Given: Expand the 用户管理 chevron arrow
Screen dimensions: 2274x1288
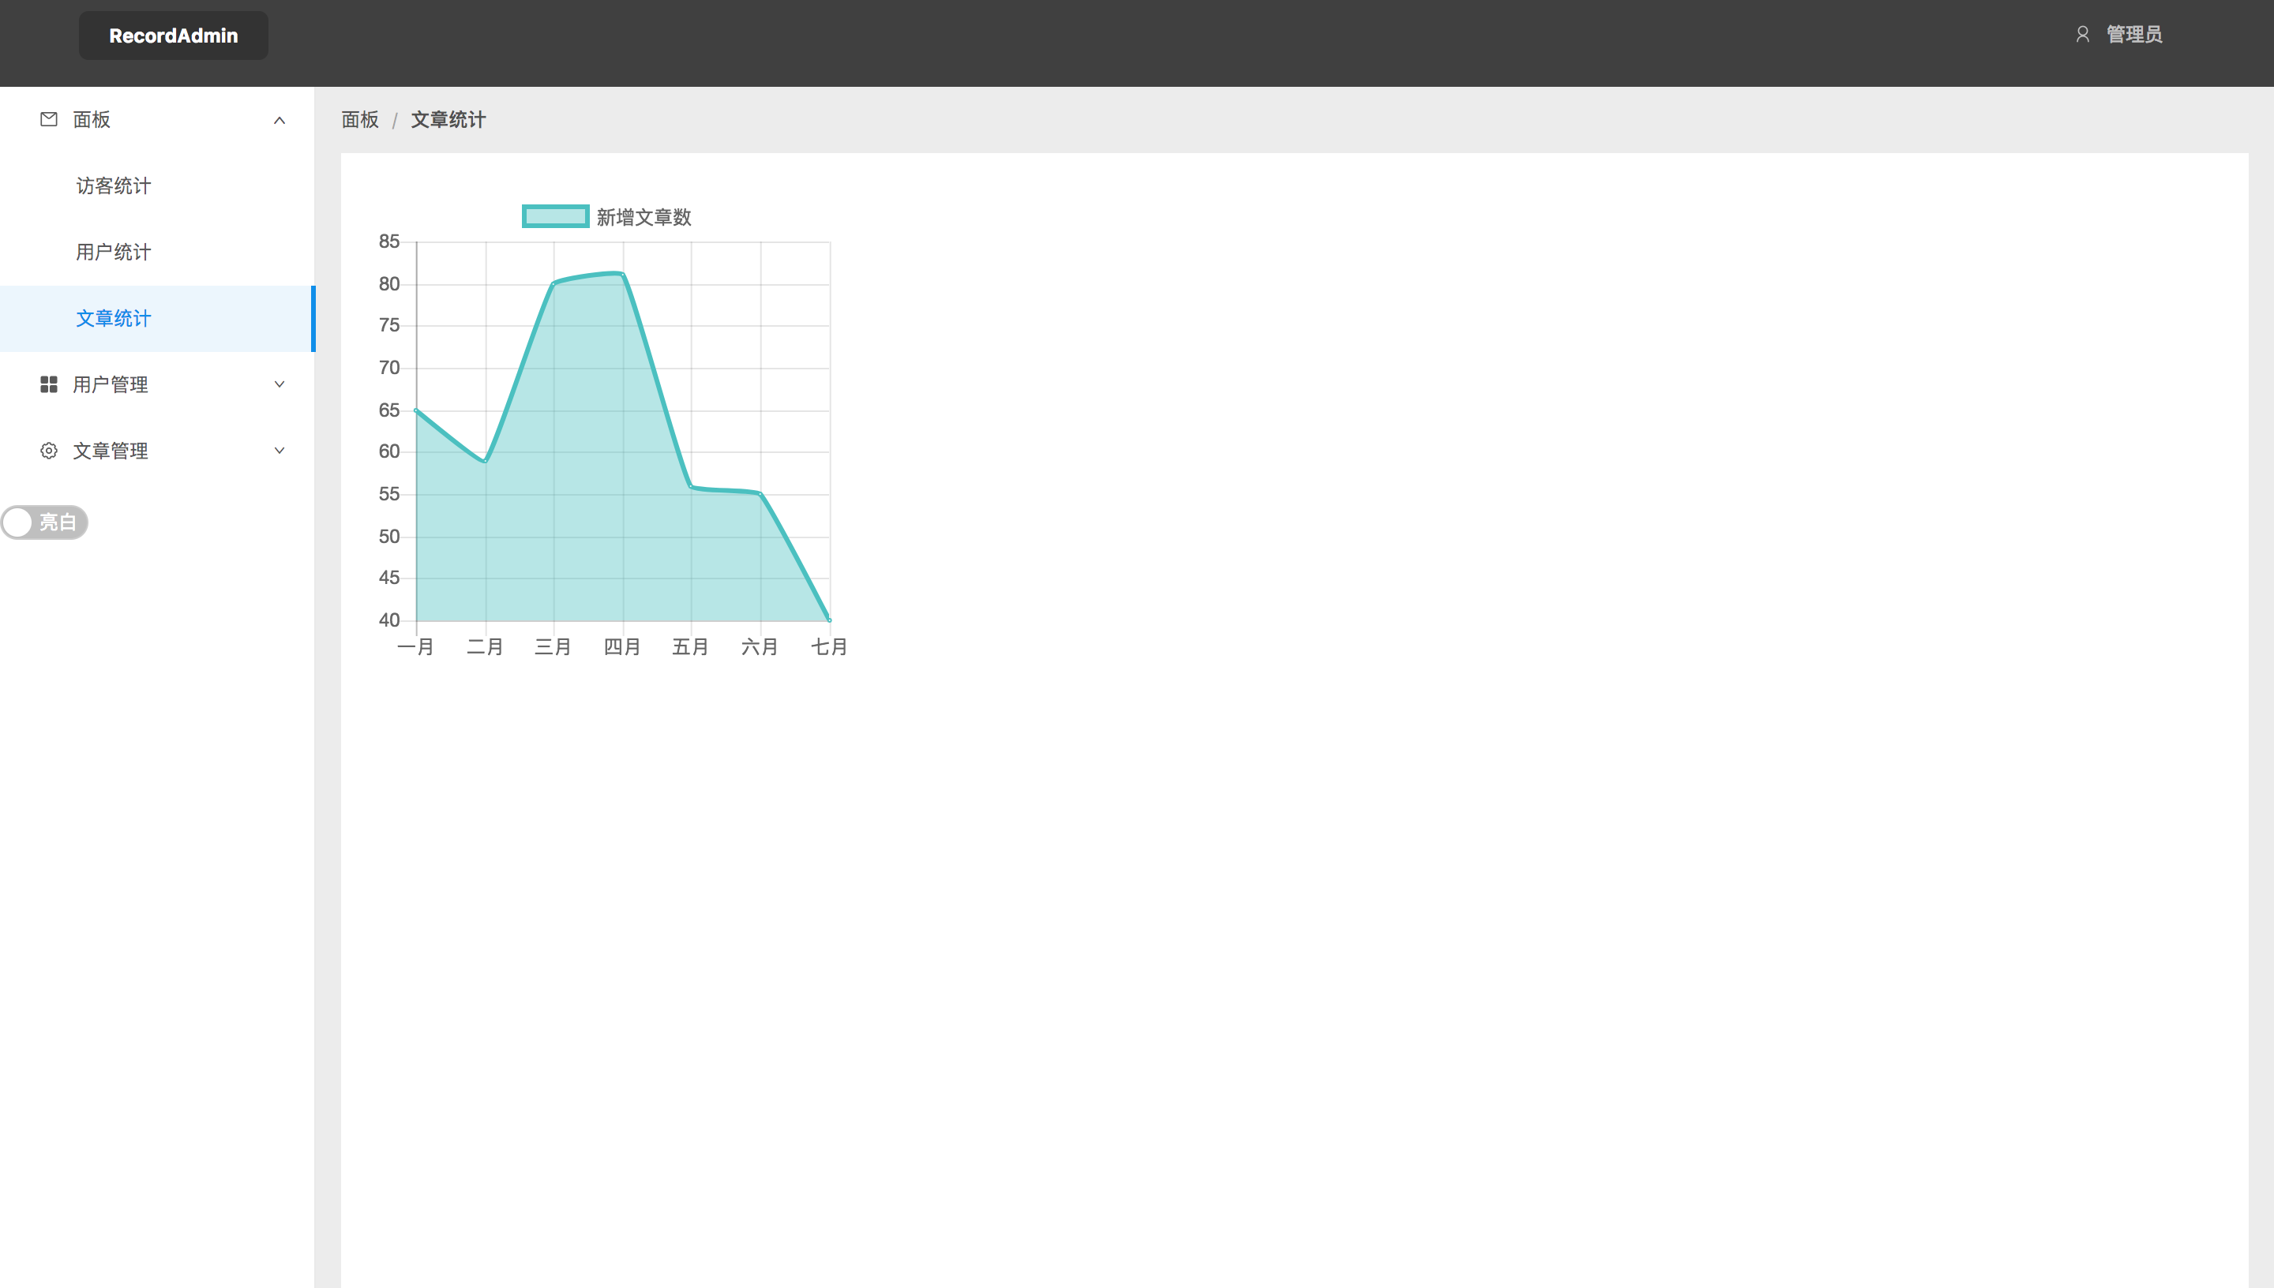Looking at the screenshot, I should click(x=280, y=384).
